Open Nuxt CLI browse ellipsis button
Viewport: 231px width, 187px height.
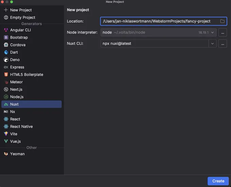click(x=223, y=44)
